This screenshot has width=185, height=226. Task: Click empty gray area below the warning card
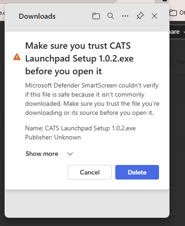[87, 204]
